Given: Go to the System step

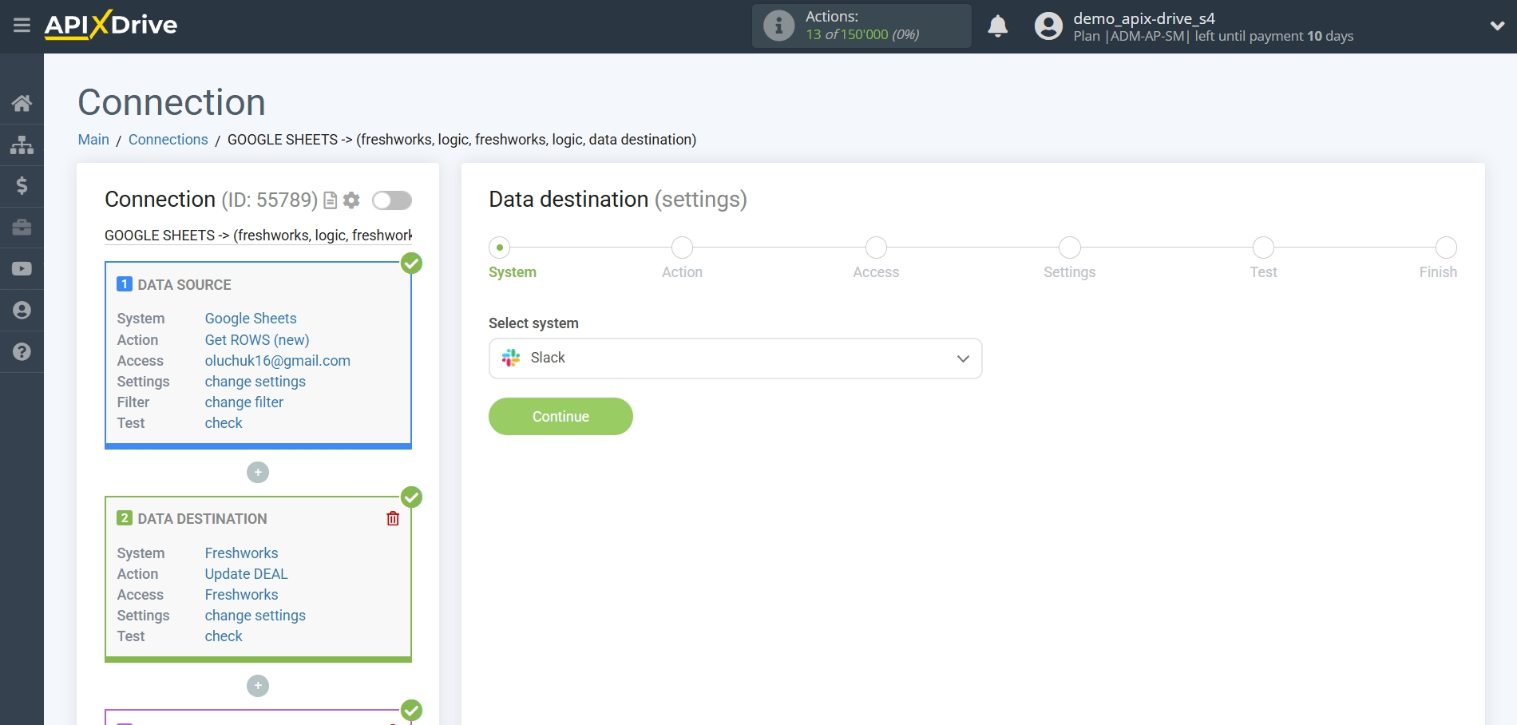Looking at the screenshot, I should tap(500, 248).
